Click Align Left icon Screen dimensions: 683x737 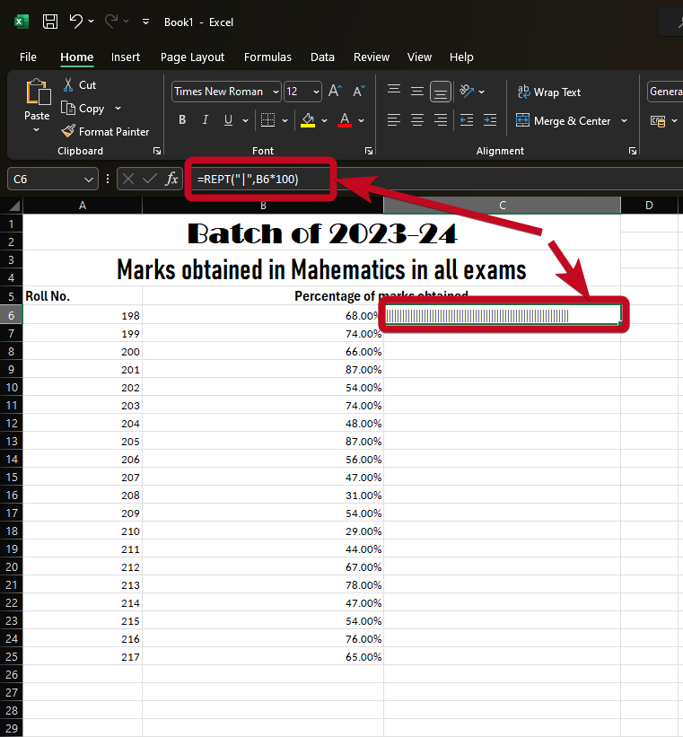click(394, 120)
